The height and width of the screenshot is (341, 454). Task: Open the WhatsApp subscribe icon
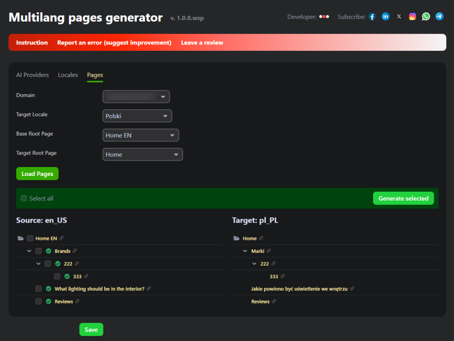click(426, 16)
